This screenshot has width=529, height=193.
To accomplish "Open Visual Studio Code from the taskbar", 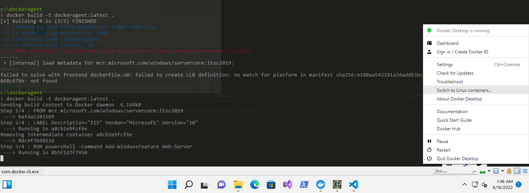I will click(353, 184).
